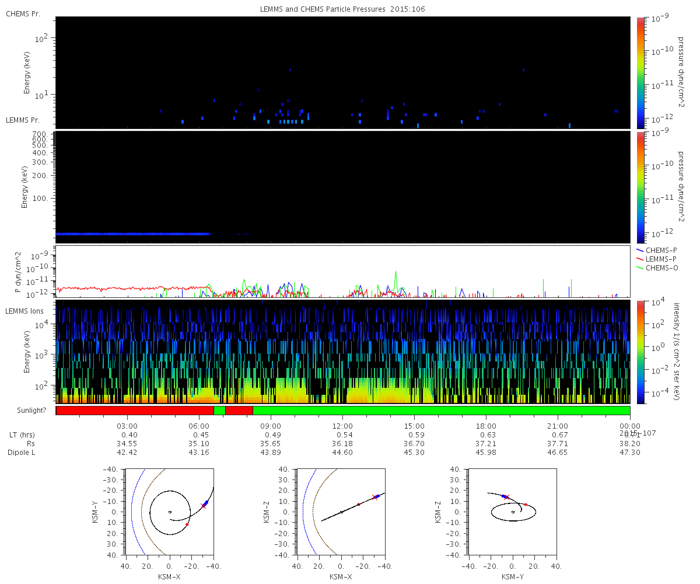The width and height of the screenshot is (700, 584).
Task: Click the "P dyn/cm^2" axis label
Action: click(x=18, y=272)
